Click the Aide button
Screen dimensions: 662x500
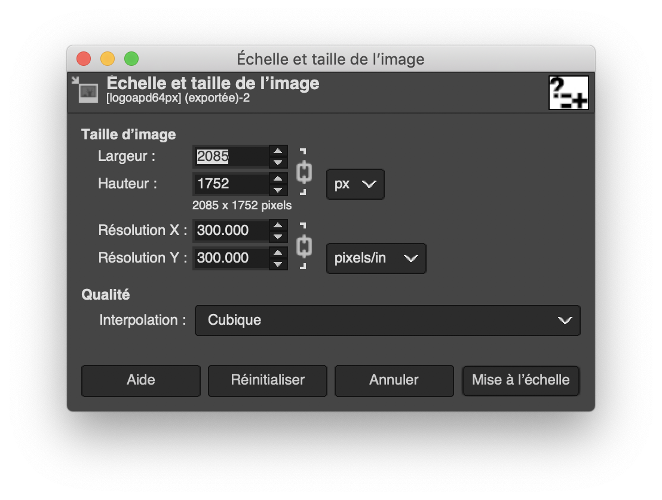[141, 380]
